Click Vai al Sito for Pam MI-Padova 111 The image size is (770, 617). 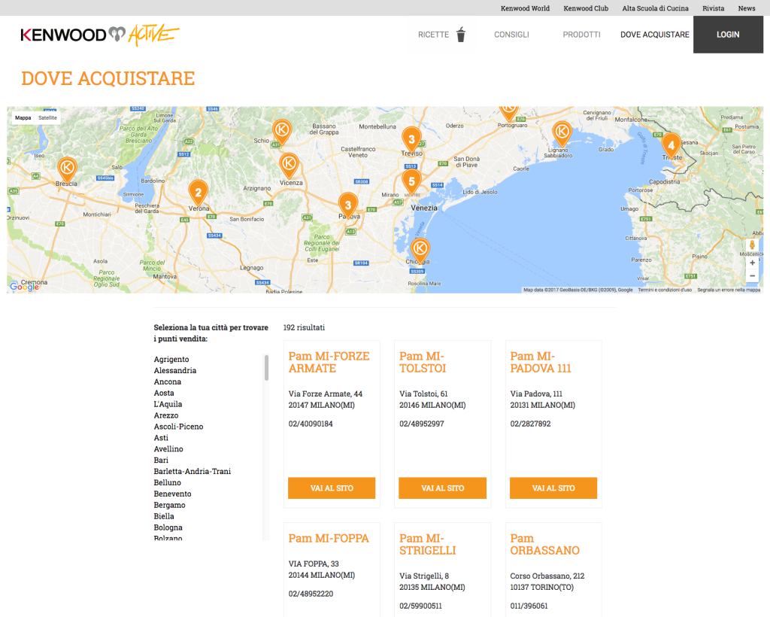pyautogui.click(x=553, y=488)
